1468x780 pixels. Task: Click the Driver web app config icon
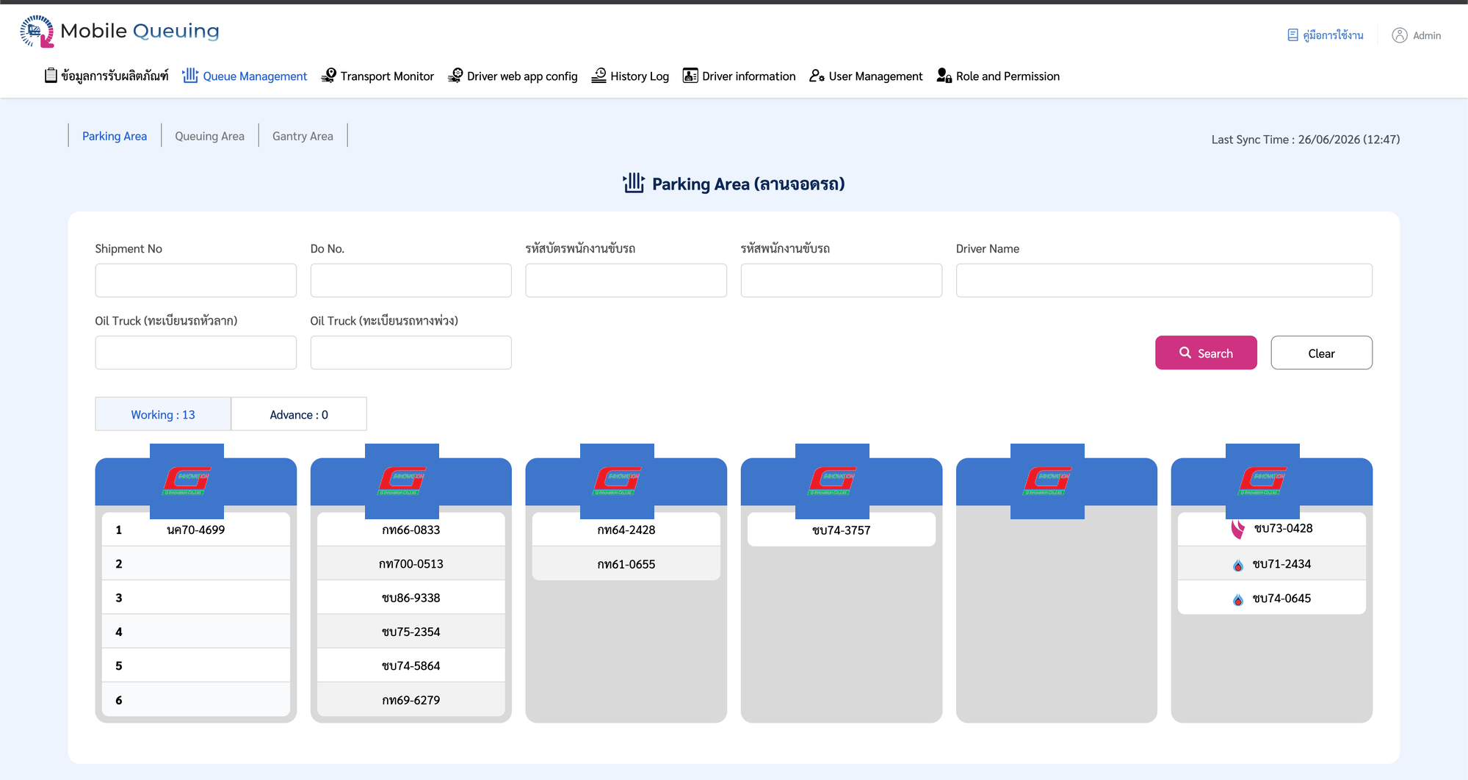455,76
